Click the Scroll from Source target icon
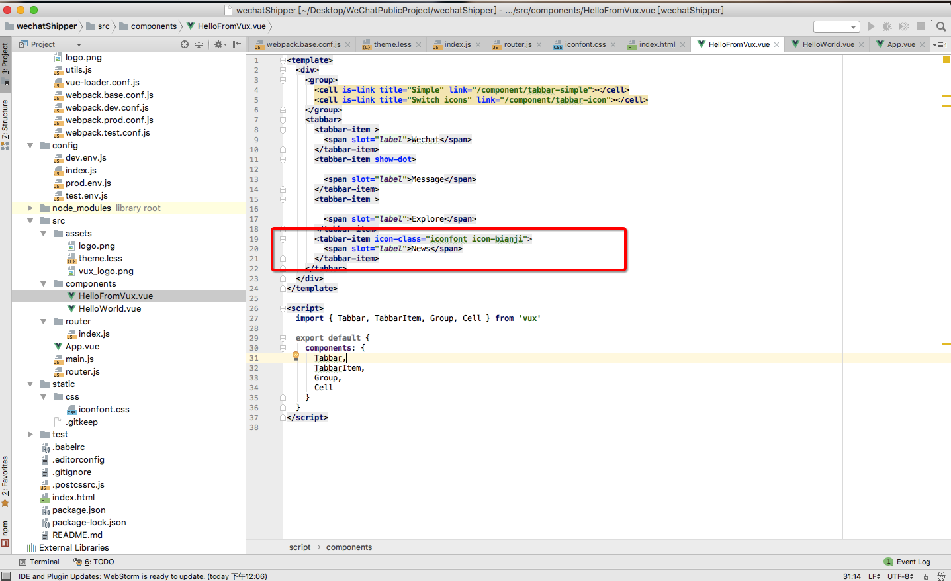Image resolution: width=951 pixels, height=581 pixels. click(185, 44)
